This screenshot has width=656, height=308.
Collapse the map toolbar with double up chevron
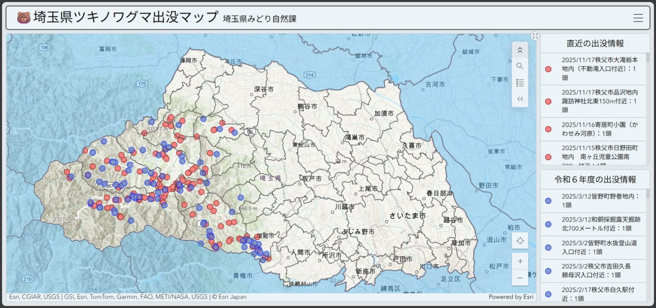[x=520, y=50]
